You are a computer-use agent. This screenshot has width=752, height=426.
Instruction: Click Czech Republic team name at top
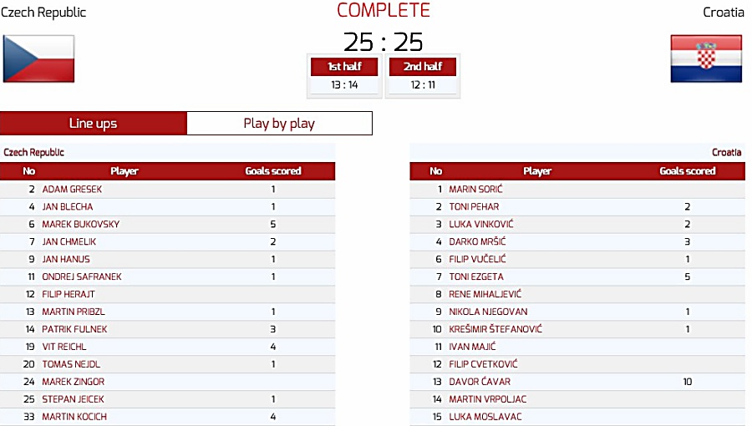point(43,12)
